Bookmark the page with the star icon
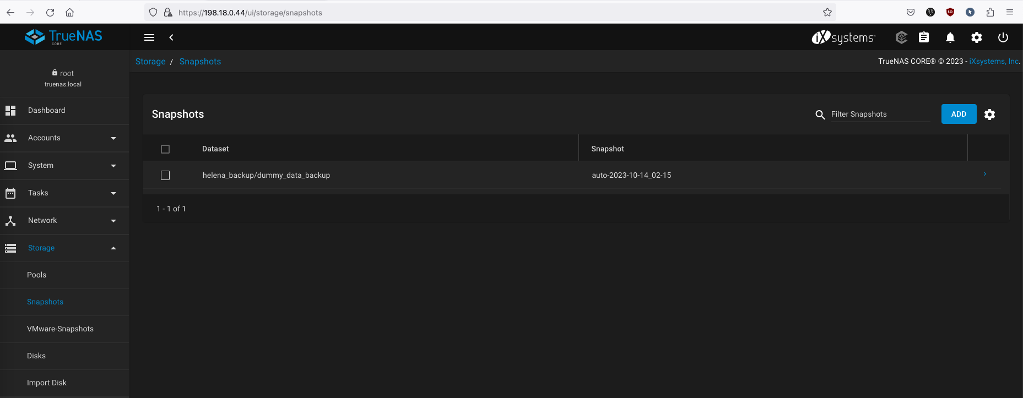The width and height of the screenshot is (1023, 398). pos(827,12)
